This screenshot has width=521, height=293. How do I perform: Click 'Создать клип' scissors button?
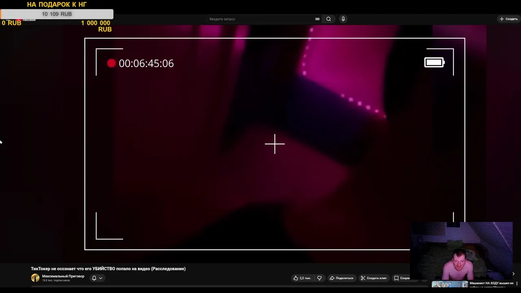point(374,278)
